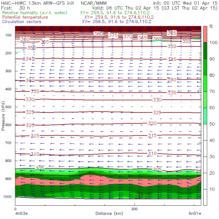Click the '370' contour label
The image size is (219, 219).
coord(128,37)
